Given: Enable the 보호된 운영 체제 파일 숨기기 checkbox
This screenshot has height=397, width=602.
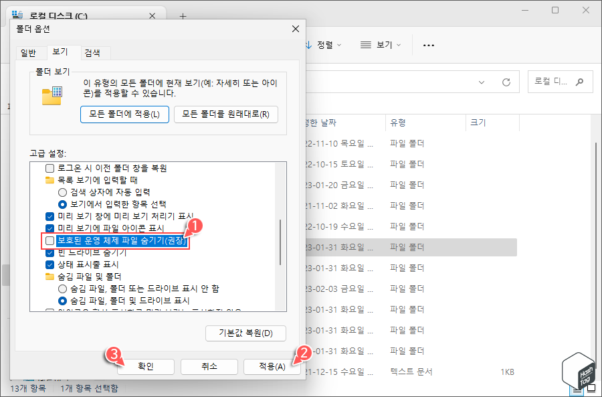Looking at the screenshot, I should pyautogui.click(x=49, y=240).
